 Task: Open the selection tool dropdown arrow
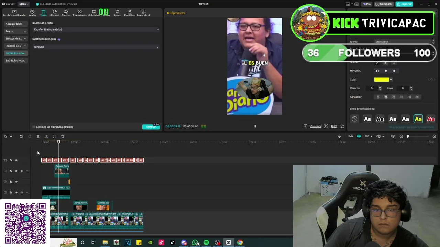tap(11, 137)
